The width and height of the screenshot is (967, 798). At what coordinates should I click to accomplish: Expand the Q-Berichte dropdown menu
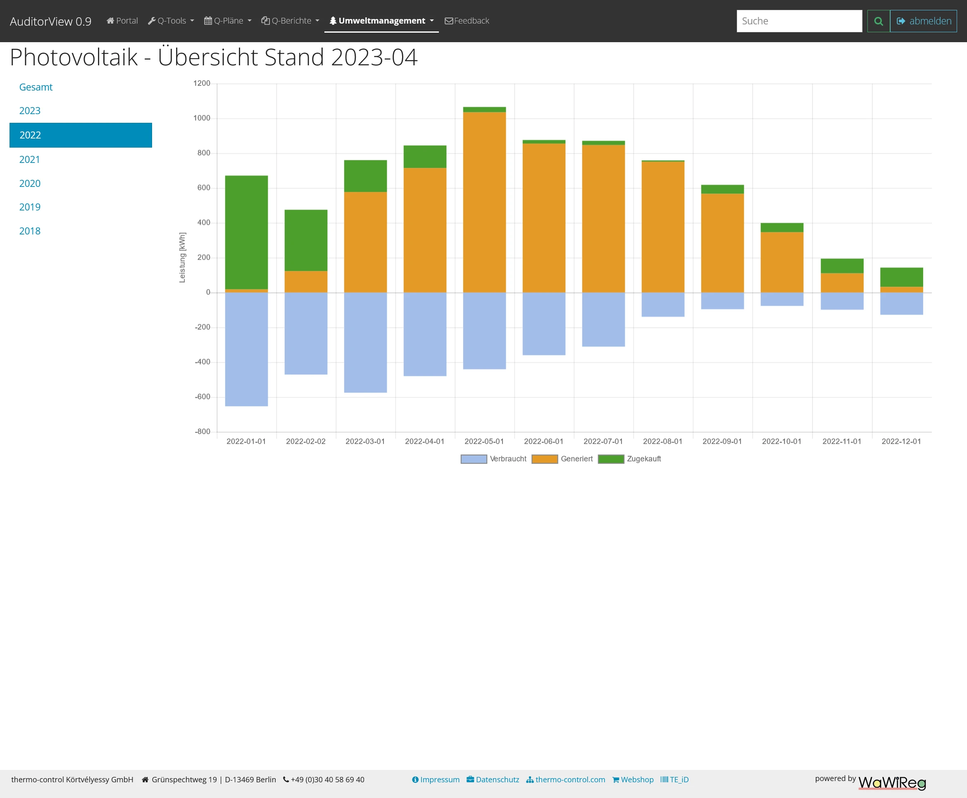click(x=291, y=21)
